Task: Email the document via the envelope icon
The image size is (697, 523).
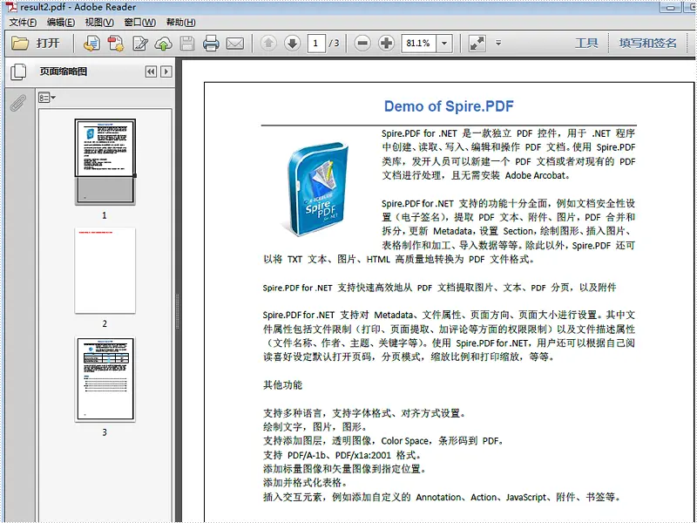Action: click(236, 43)
